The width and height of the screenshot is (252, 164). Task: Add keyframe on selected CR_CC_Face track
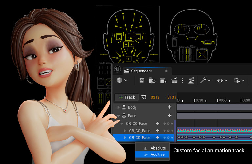pyautogui.click(x=169, y=138)
